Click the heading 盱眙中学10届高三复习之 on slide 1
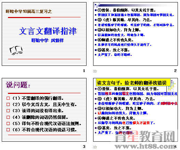This screenshot has height=150, width=180. click(x=29, y=11)
